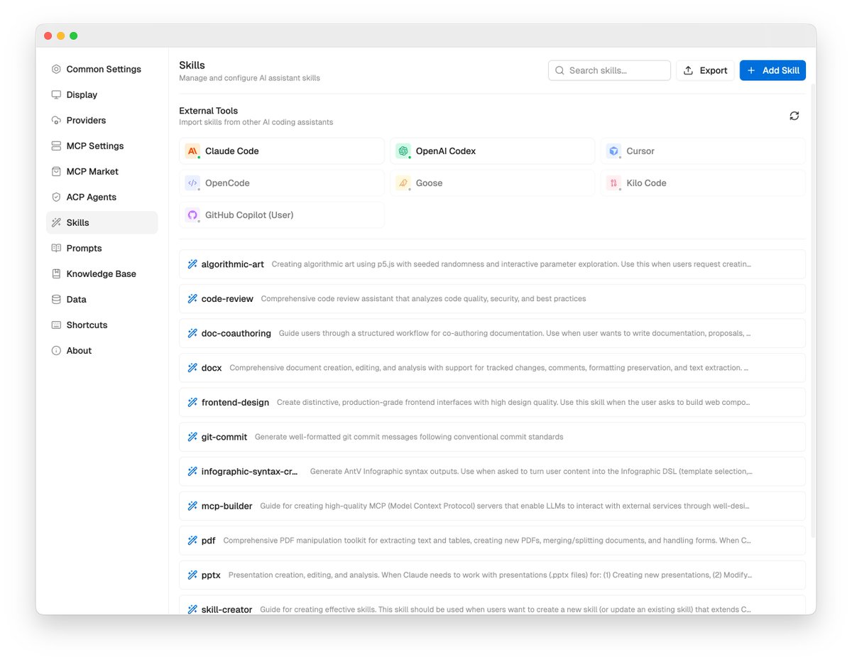Image resolution: width=852 pixels, height=662 pixels.
Task: Click the Goose assistant icon
Action: click(x=403, y=183)
